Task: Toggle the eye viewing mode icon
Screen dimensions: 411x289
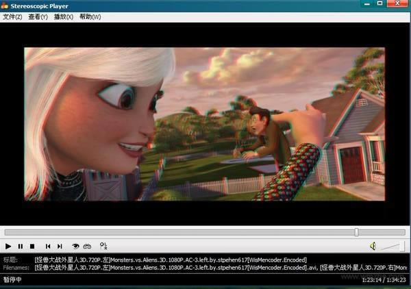Action: [76, 246]
